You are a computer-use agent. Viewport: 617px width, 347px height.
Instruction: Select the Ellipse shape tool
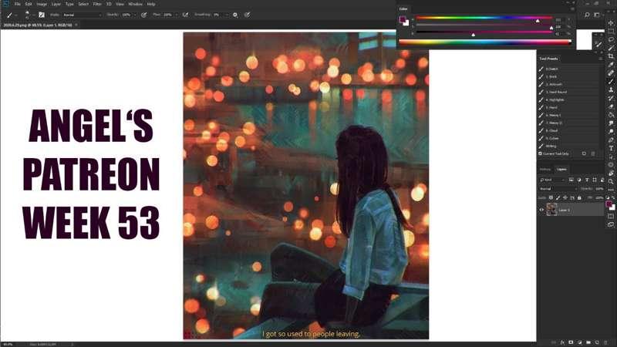pos(611,165)
